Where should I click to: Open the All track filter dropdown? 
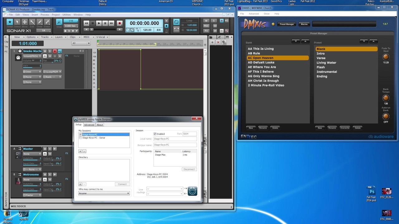click(x=81, y=43)
